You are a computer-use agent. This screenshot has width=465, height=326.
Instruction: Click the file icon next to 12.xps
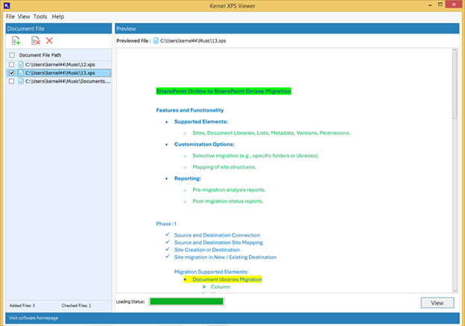[21, 64]
